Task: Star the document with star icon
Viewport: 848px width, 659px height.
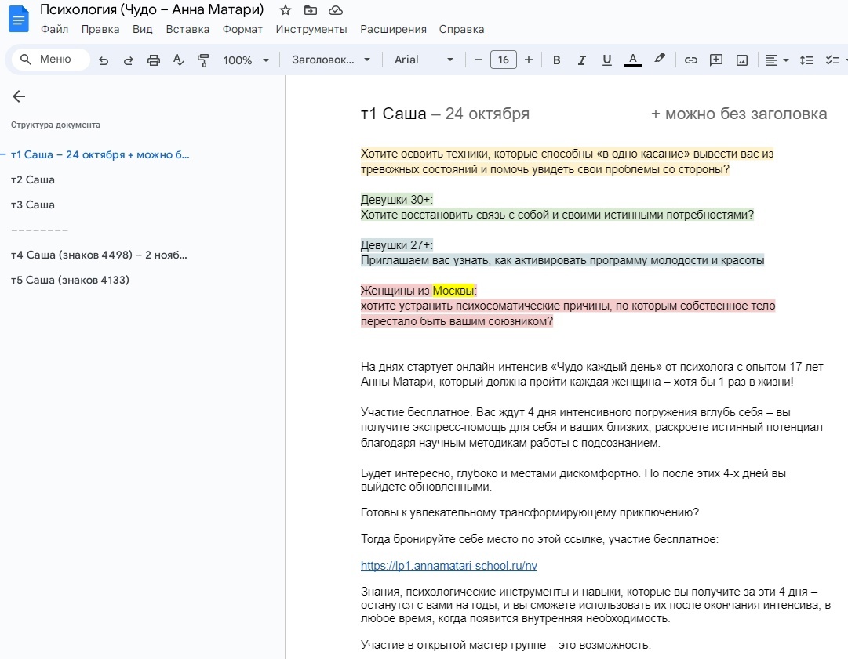Action: click(x=286, y=10)
